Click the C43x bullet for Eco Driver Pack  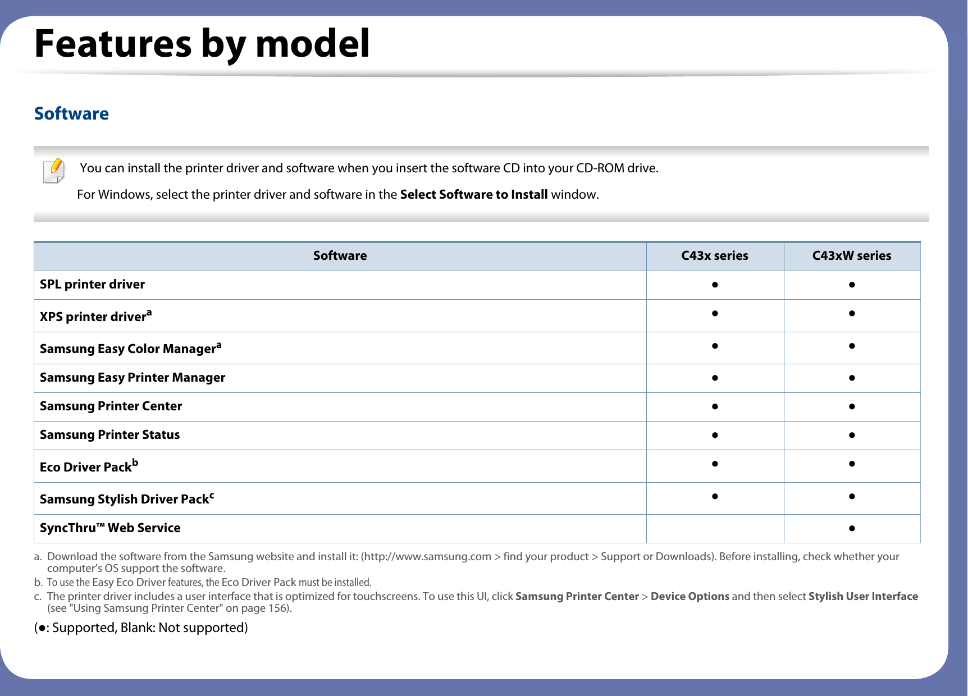(715, 464)
